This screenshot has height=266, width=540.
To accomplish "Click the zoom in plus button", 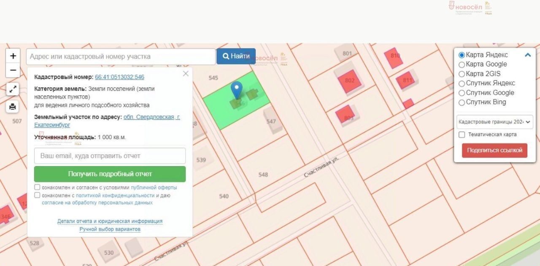I will coord(13,56).
